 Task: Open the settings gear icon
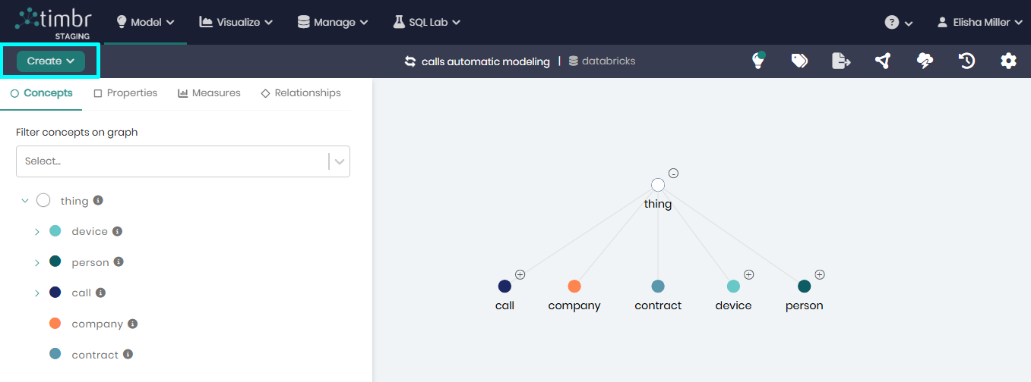[1008, 61]
